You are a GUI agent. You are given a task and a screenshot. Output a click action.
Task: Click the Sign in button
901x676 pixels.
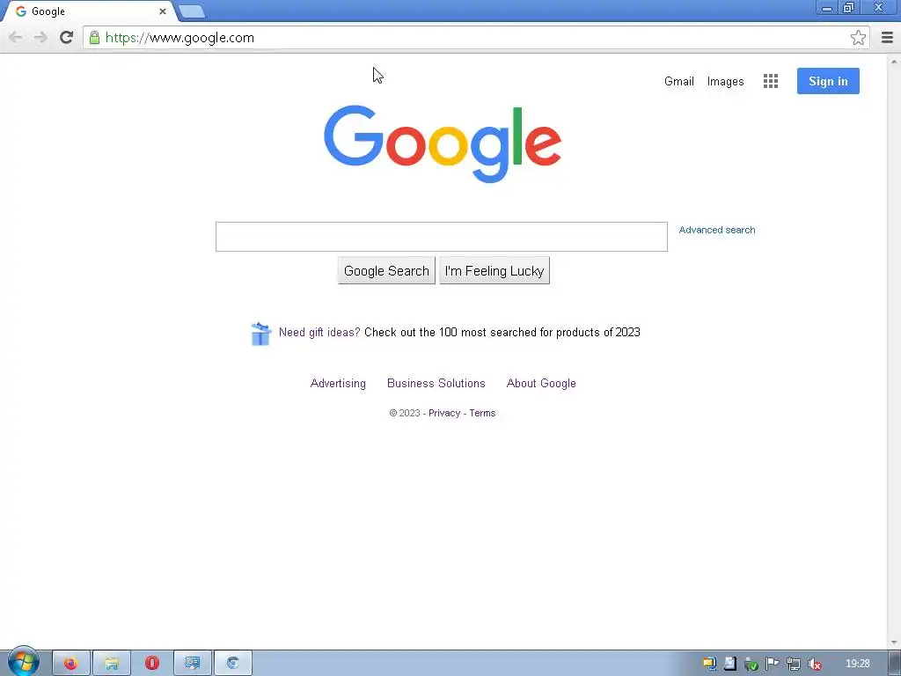click(x=828, y=81)
